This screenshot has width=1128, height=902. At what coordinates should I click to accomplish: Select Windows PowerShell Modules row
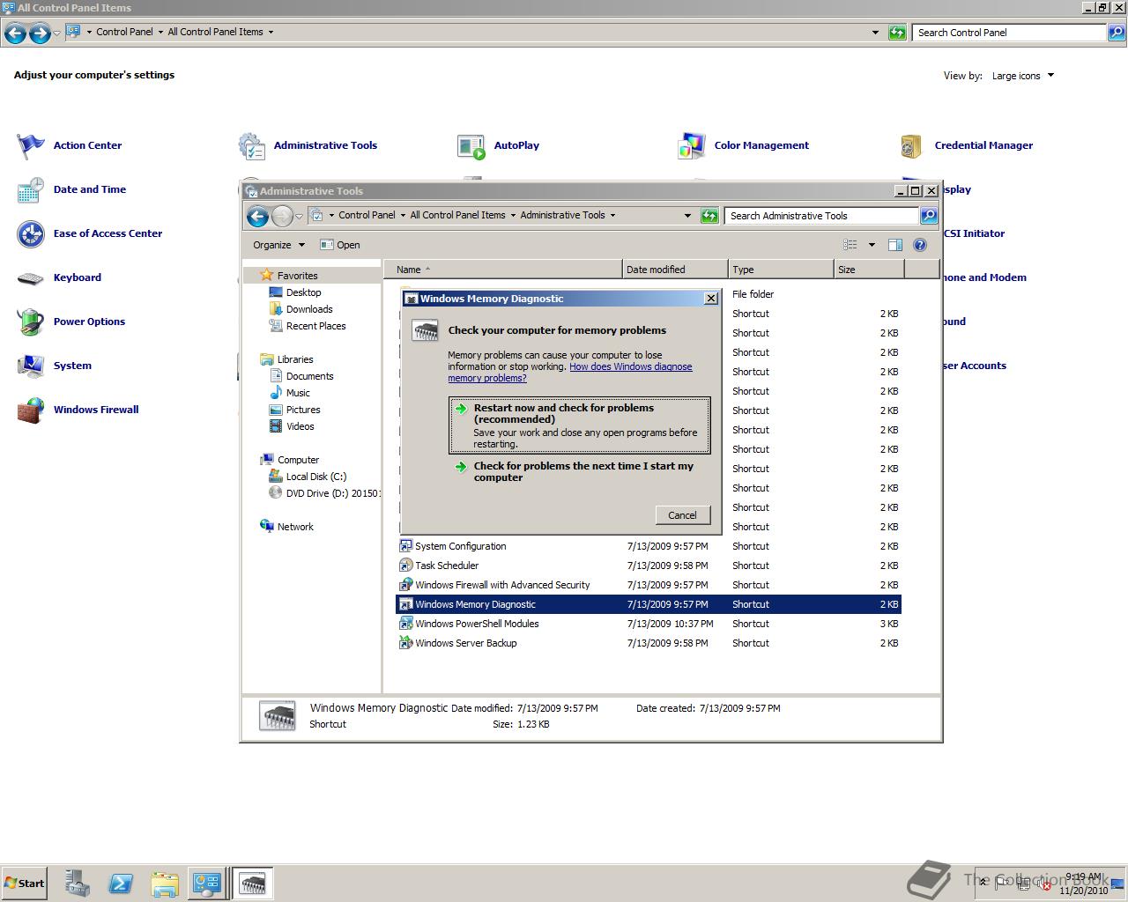(x=649, y=624)
